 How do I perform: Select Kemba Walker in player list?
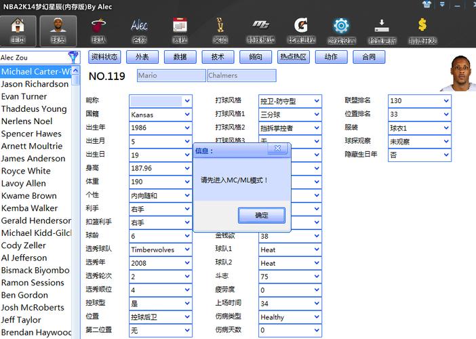pyautogui.click(x=36, y=208)
